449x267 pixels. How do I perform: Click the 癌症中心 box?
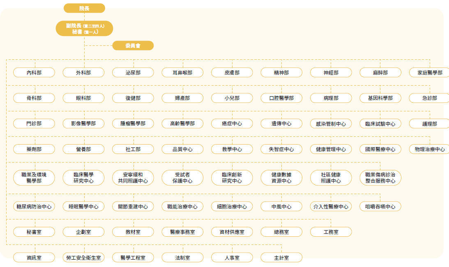tap(232, 124)
